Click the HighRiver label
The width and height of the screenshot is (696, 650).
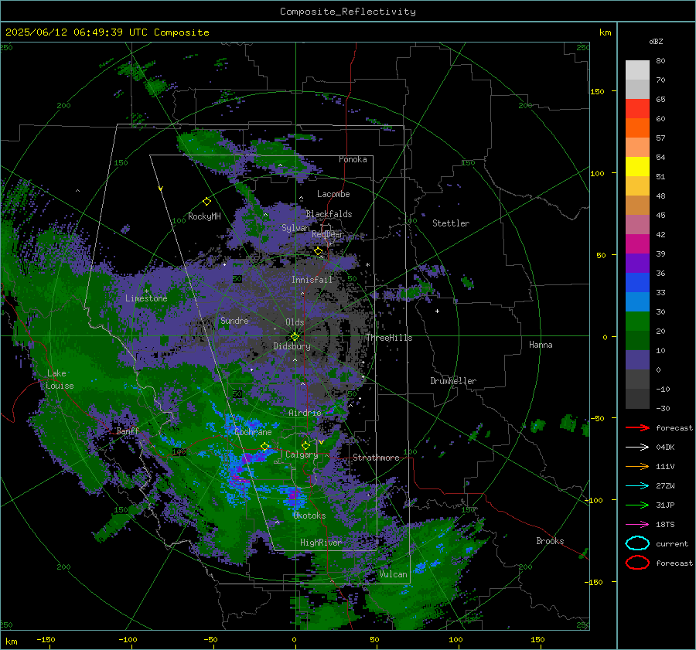pyautogui.click(x=321, y=543)
